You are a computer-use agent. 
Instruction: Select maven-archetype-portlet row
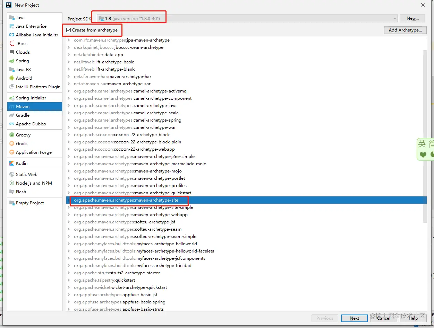click(246, 178)
